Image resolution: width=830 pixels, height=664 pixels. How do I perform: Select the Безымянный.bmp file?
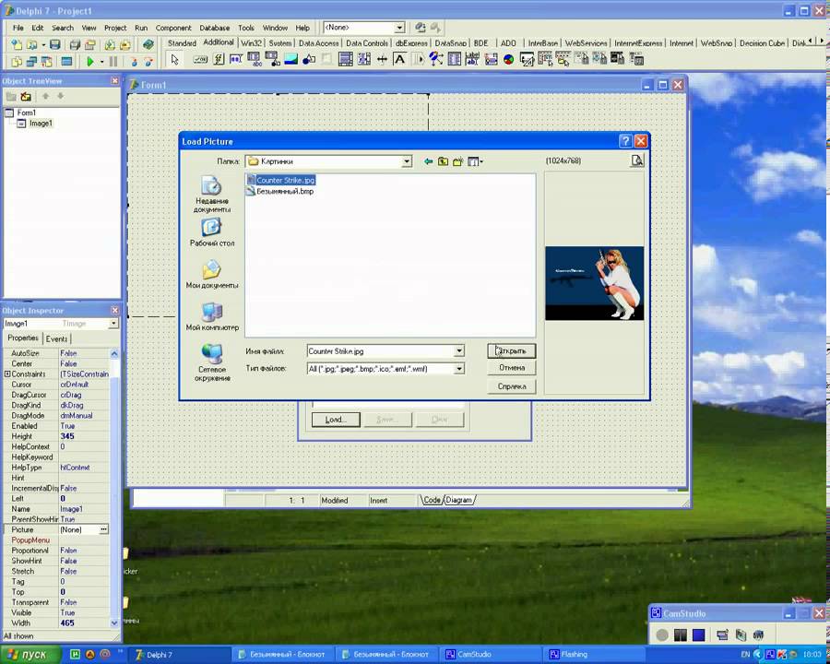point(280,191)
